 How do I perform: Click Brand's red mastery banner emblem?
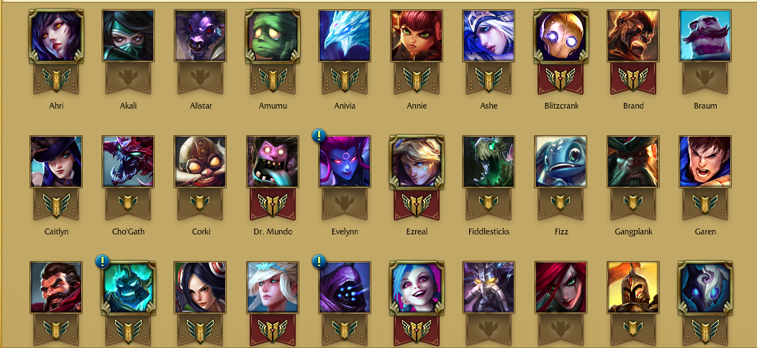click(x=633, y=78)
